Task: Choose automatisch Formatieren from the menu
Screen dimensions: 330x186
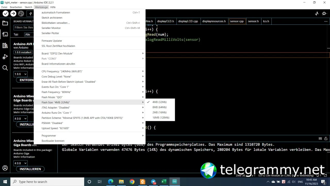Action: pyautogui.click(x=89, y=12)
